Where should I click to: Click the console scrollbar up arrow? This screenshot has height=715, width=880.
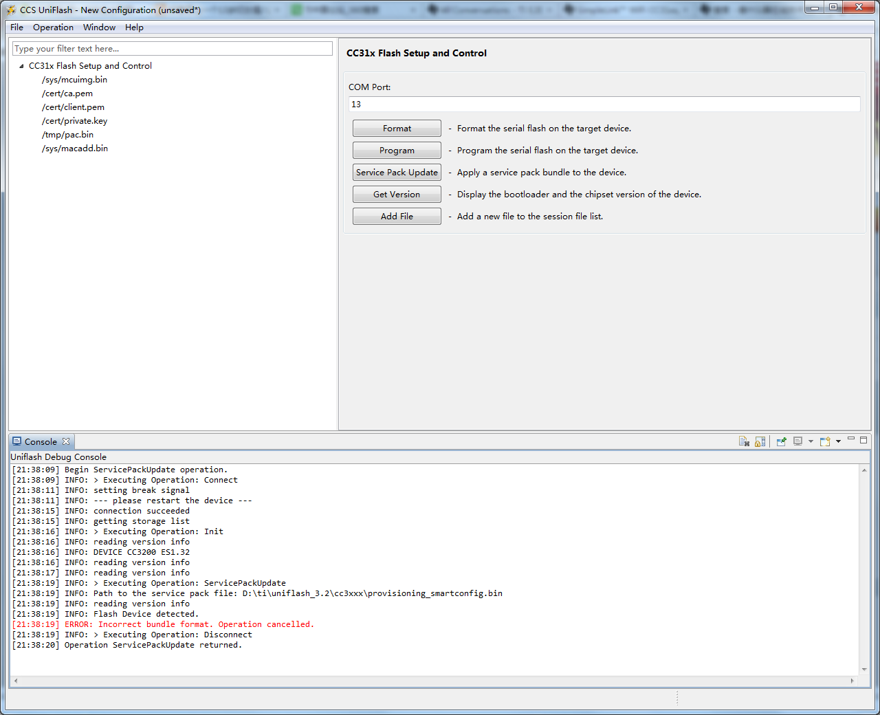tap(864, 470)
